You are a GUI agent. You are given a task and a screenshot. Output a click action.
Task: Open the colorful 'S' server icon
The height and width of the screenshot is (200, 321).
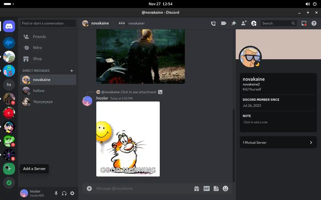tap(9, 71)
